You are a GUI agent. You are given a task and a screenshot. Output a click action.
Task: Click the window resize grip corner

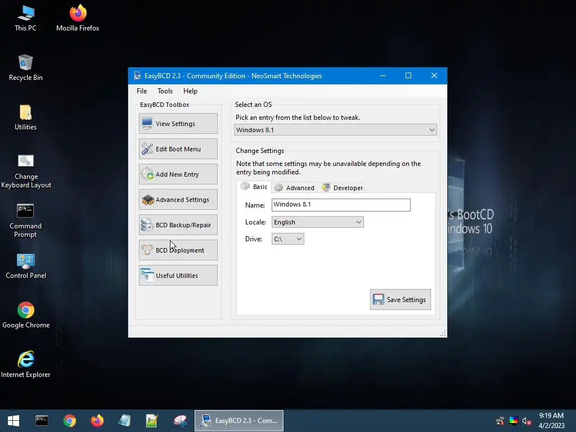[443, 333]
